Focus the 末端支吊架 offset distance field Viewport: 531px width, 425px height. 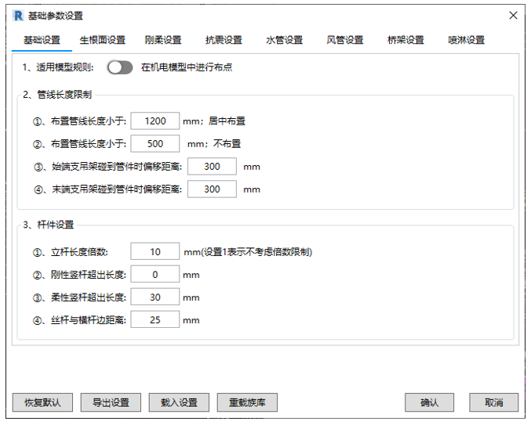[212, 189]
